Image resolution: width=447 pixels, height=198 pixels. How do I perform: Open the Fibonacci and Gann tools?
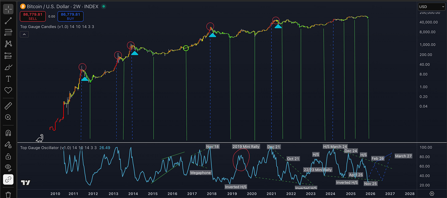tap(8, 32)
